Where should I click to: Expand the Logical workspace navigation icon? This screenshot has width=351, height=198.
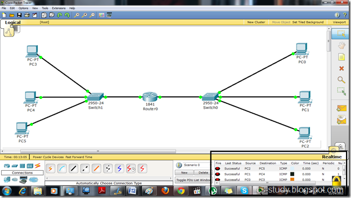9,32
